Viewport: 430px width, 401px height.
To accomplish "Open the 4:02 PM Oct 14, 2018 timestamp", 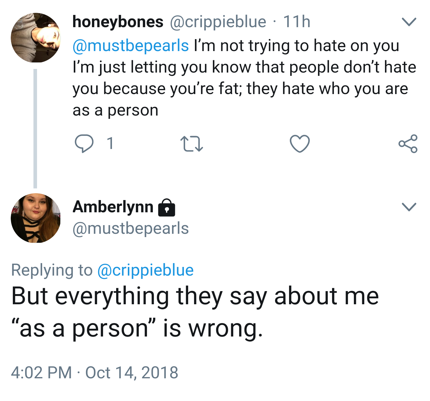I will (x=95, y=372).
